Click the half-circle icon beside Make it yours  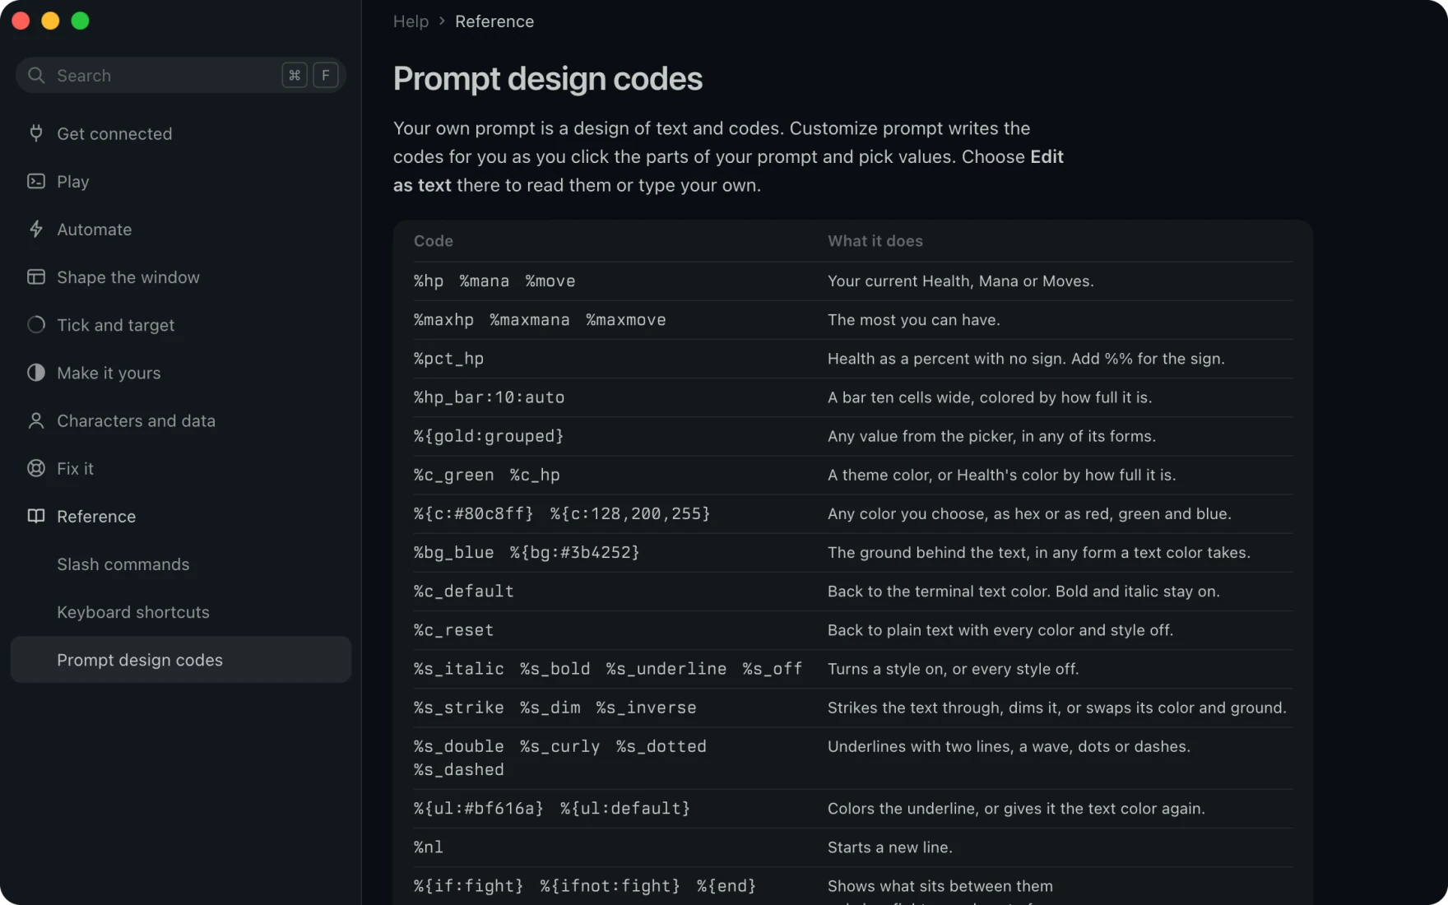pyautogui.click(x=36, y=372)
